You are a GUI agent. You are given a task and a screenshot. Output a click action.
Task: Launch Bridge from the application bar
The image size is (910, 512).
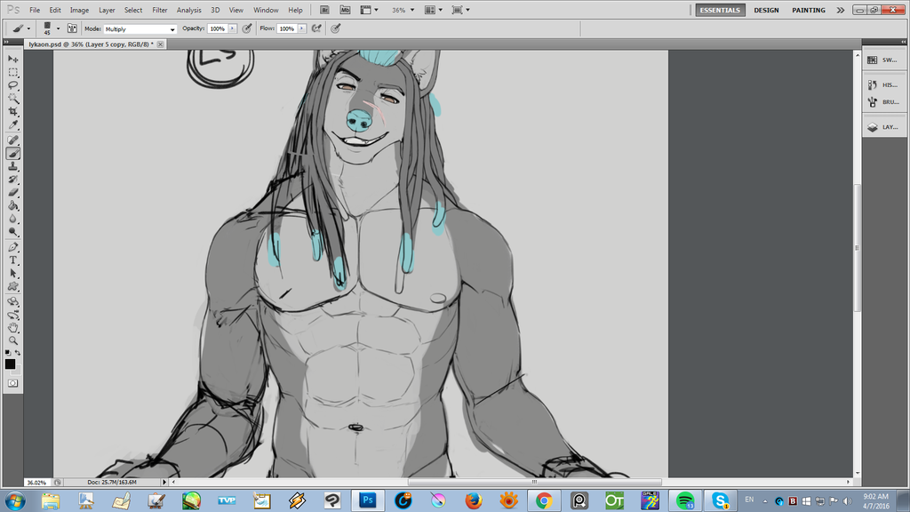click(x=324, y=10)
